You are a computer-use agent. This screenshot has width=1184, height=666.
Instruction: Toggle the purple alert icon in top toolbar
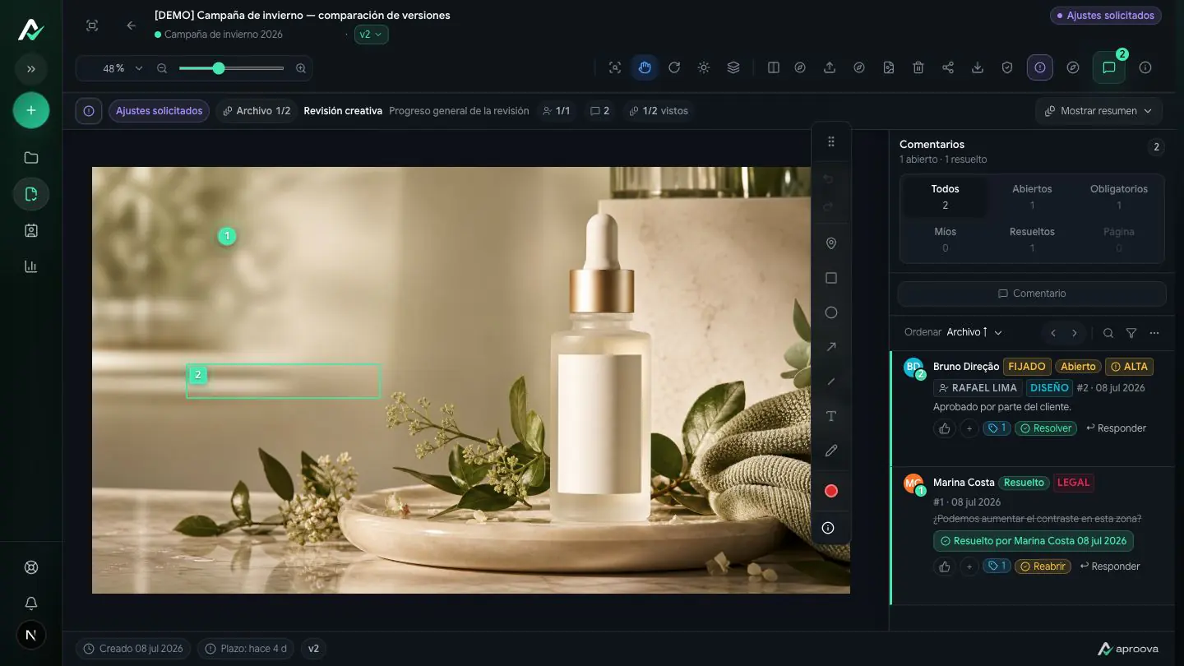tap(1040, 67)
